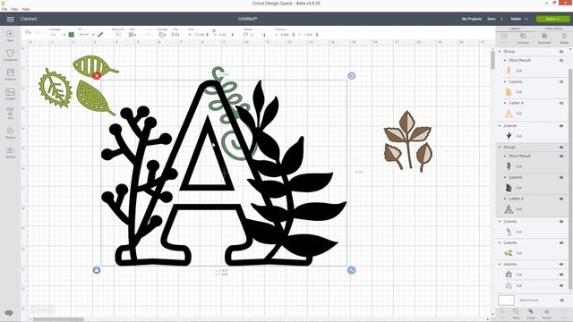This screenshot has width=573, height=322.
Task: Open the View menu
Action: (x=14, y=9)
